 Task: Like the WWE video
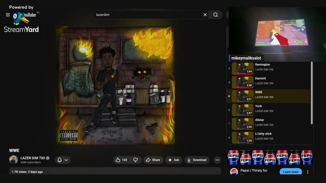click(x=121, y=160)
